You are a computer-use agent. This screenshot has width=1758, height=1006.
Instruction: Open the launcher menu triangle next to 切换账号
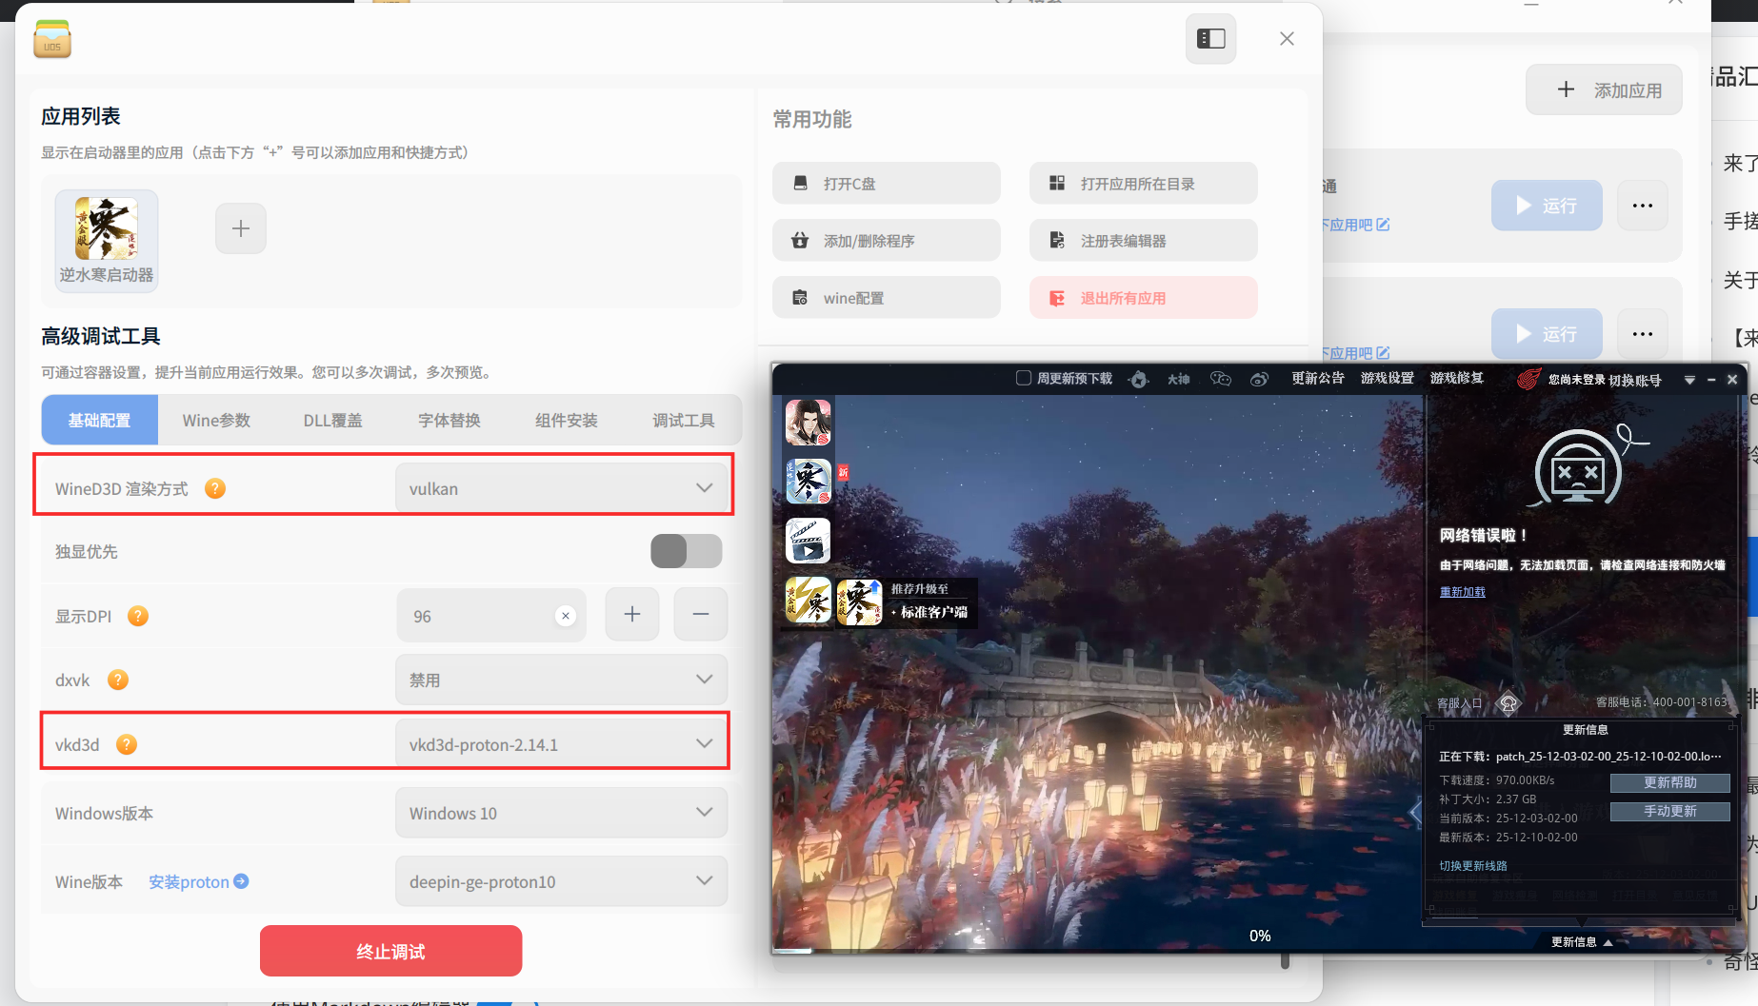(1689, 380)
